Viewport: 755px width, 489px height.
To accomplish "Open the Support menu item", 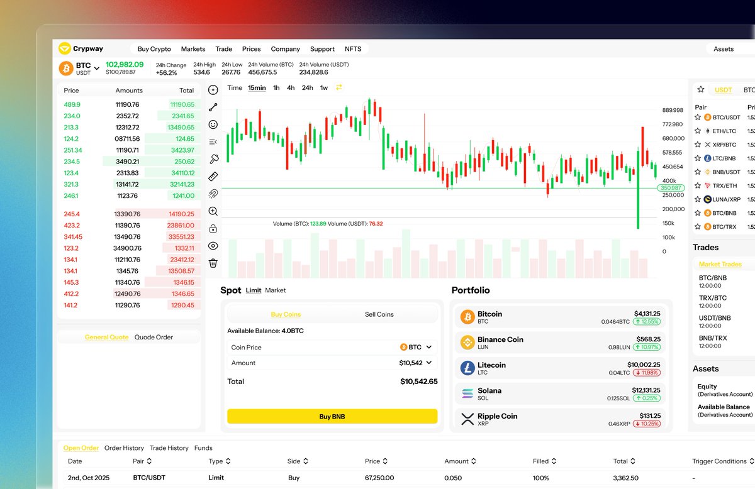I will 322,49.
